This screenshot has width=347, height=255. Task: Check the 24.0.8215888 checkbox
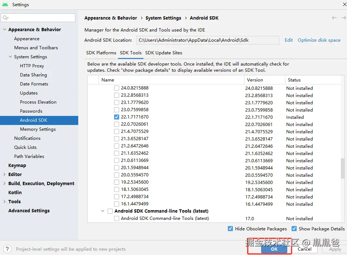[x=117, y=88]
